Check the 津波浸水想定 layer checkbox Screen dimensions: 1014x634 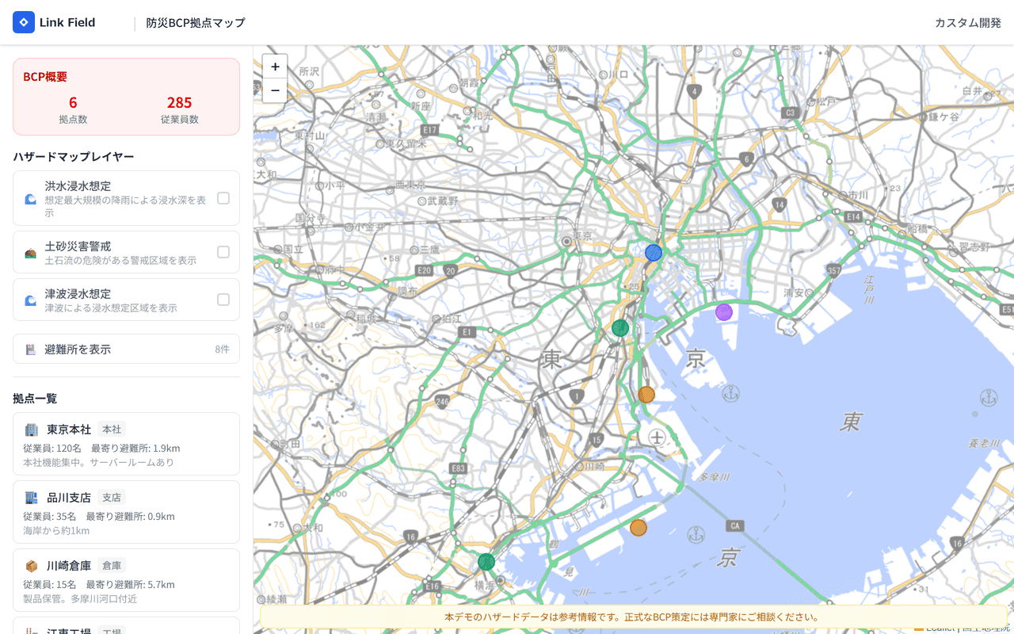coord(223,300)
